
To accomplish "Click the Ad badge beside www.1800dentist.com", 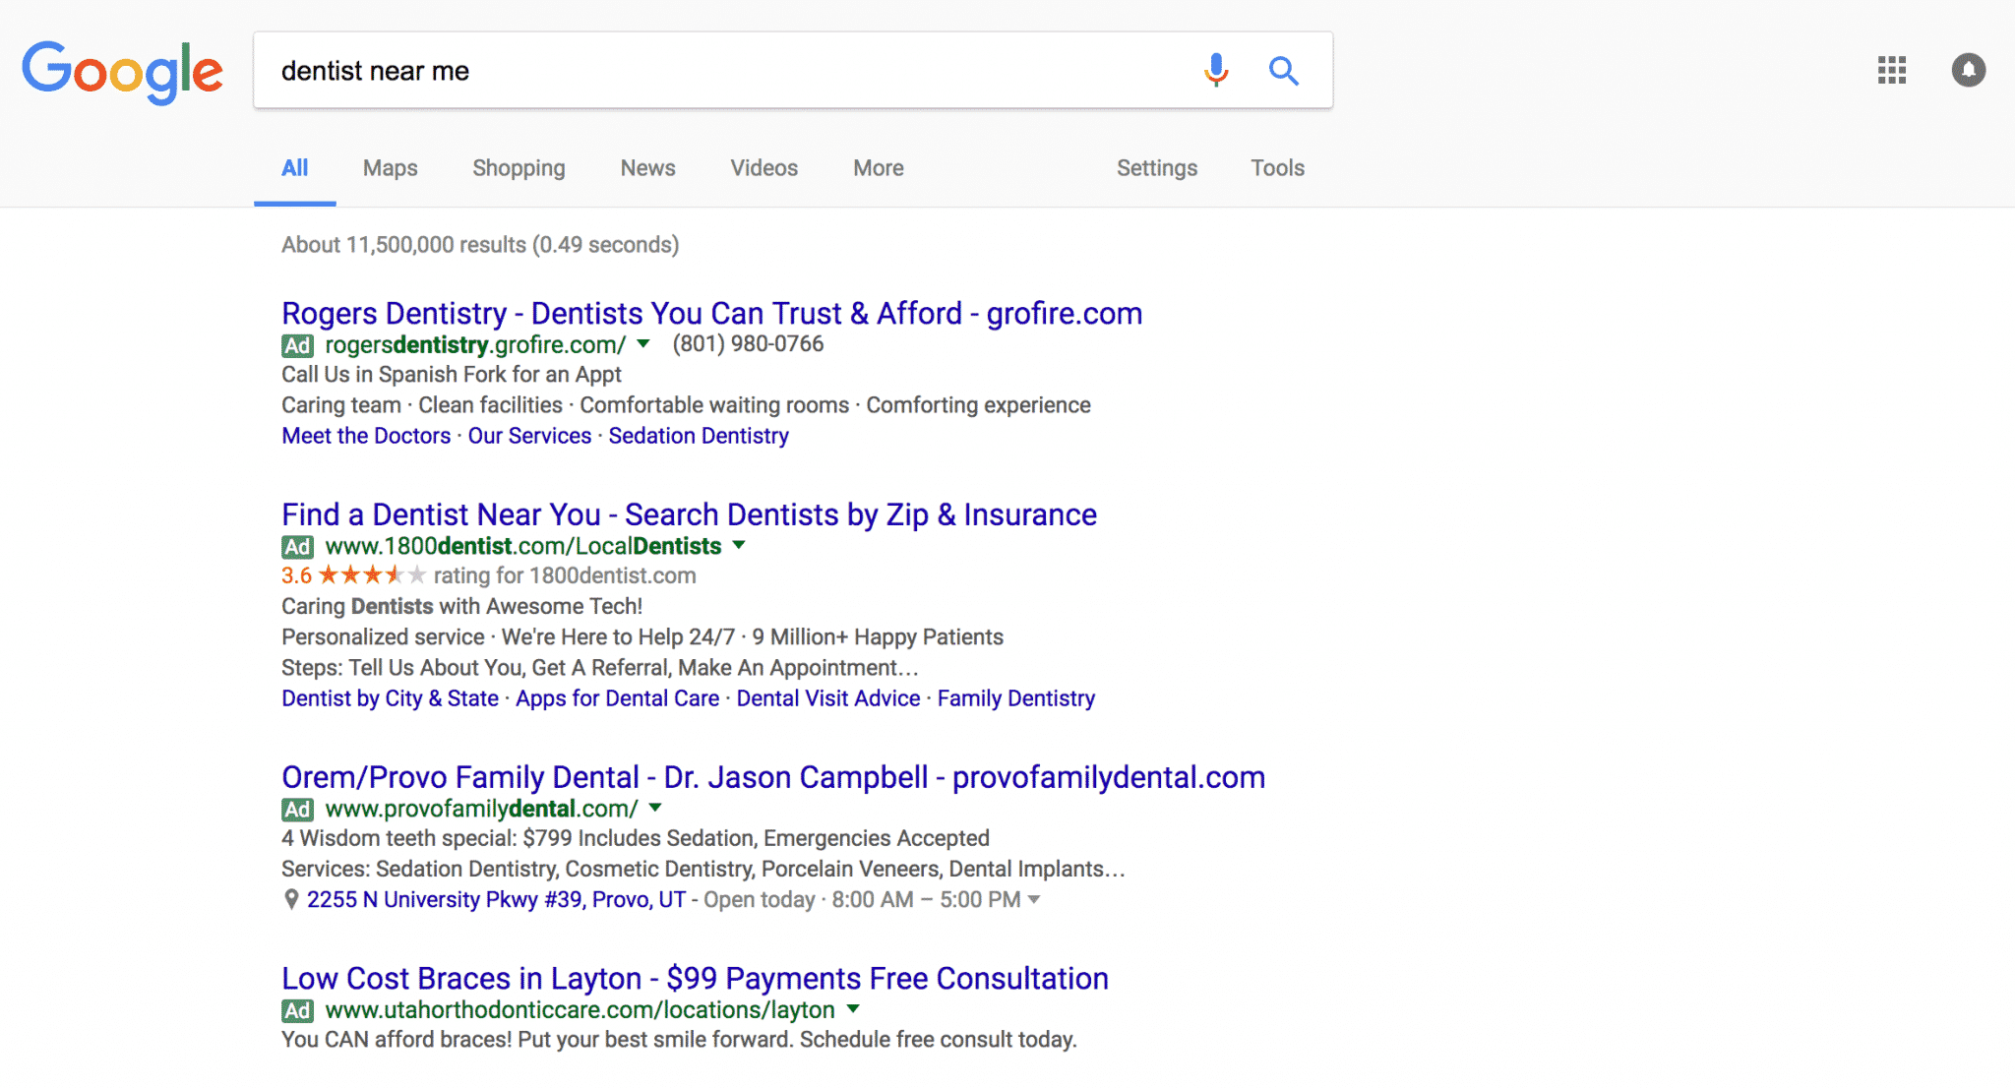I will click(x=297, y=547).
